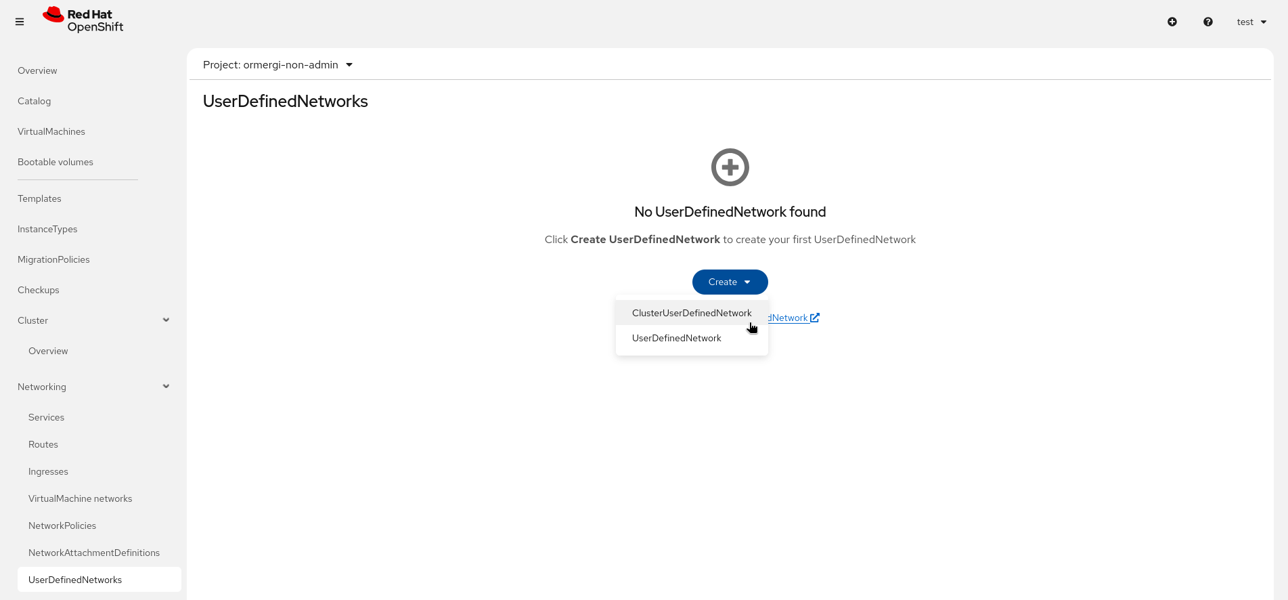Open the test user dropdown
The image size is (1288, 600).
point(1251,22)
